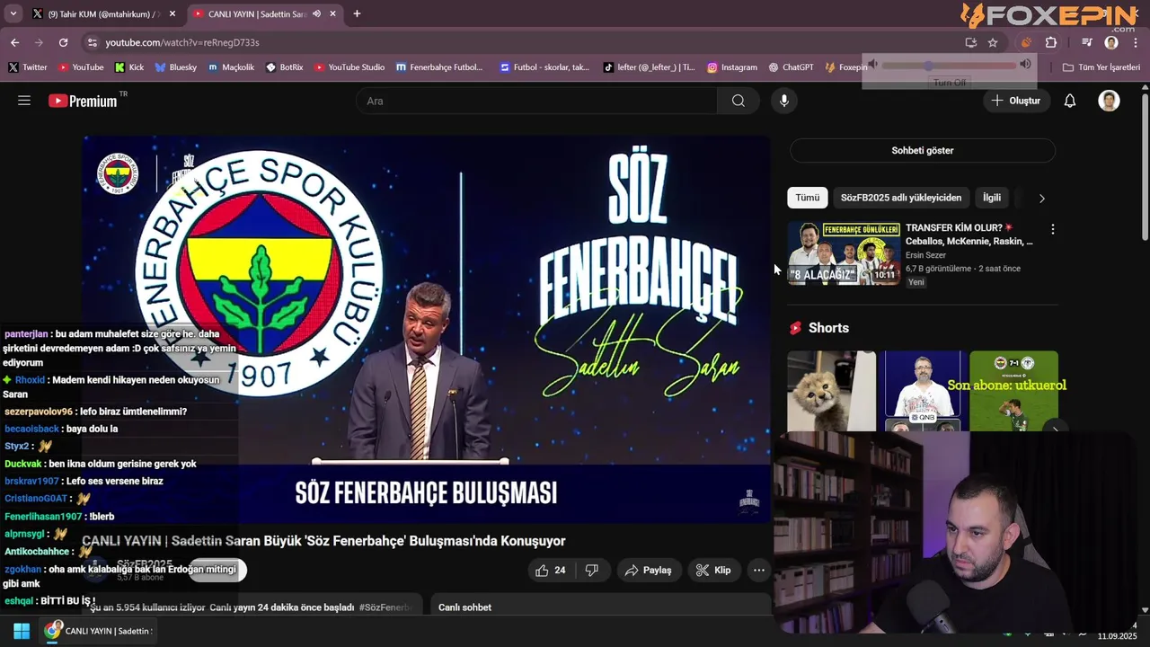The height and width of the screenshot is (647, 1150).
Task: Click Sohbeti göster button
Action: click(923, 150)
